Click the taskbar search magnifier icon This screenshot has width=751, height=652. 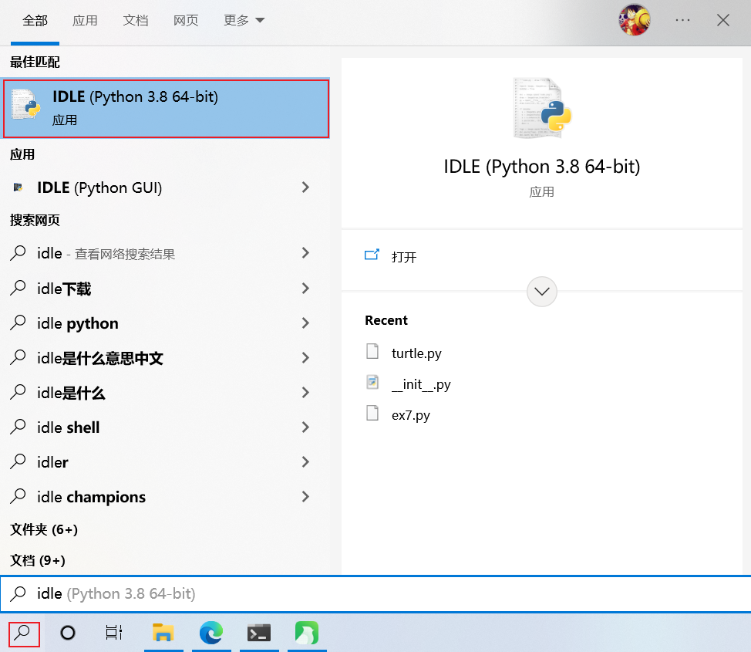point(23,633)
